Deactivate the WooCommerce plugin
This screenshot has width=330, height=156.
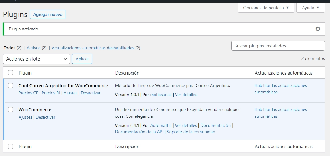[x=46, y=117]
